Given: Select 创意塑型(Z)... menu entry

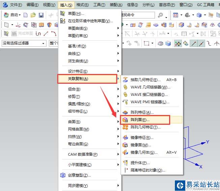Looking at the screenshot, I should coord(90,175).
